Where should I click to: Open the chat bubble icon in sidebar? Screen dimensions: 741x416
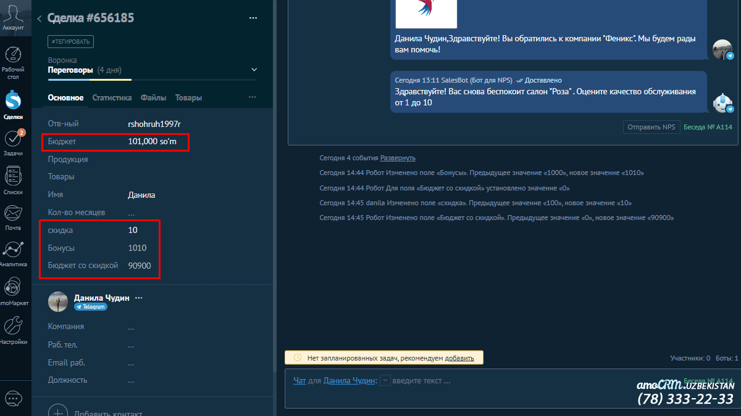click(13, 398)
